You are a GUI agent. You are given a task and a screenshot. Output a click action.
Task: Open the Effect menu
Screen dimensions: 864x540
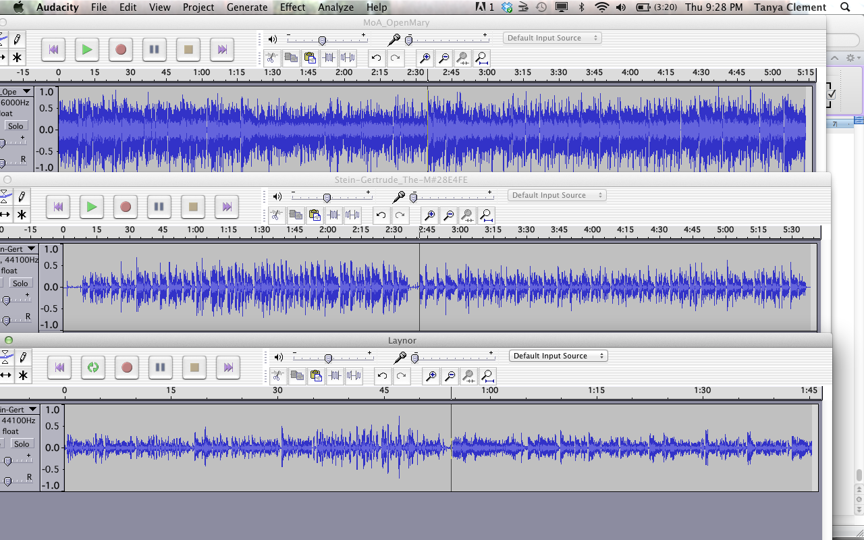click(x=293, y=7)
